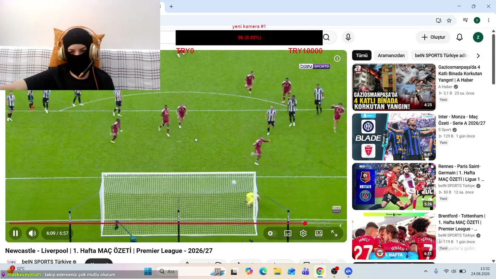Mute the video volume speaker icon

(32, 233)
